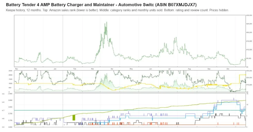Click the 1000 units axis label

coord(11,84)
